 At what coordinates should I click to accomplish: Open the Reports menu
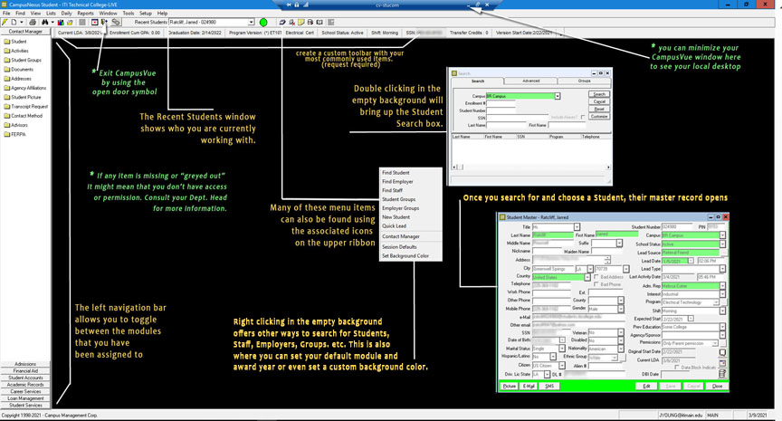coord(85,14)
